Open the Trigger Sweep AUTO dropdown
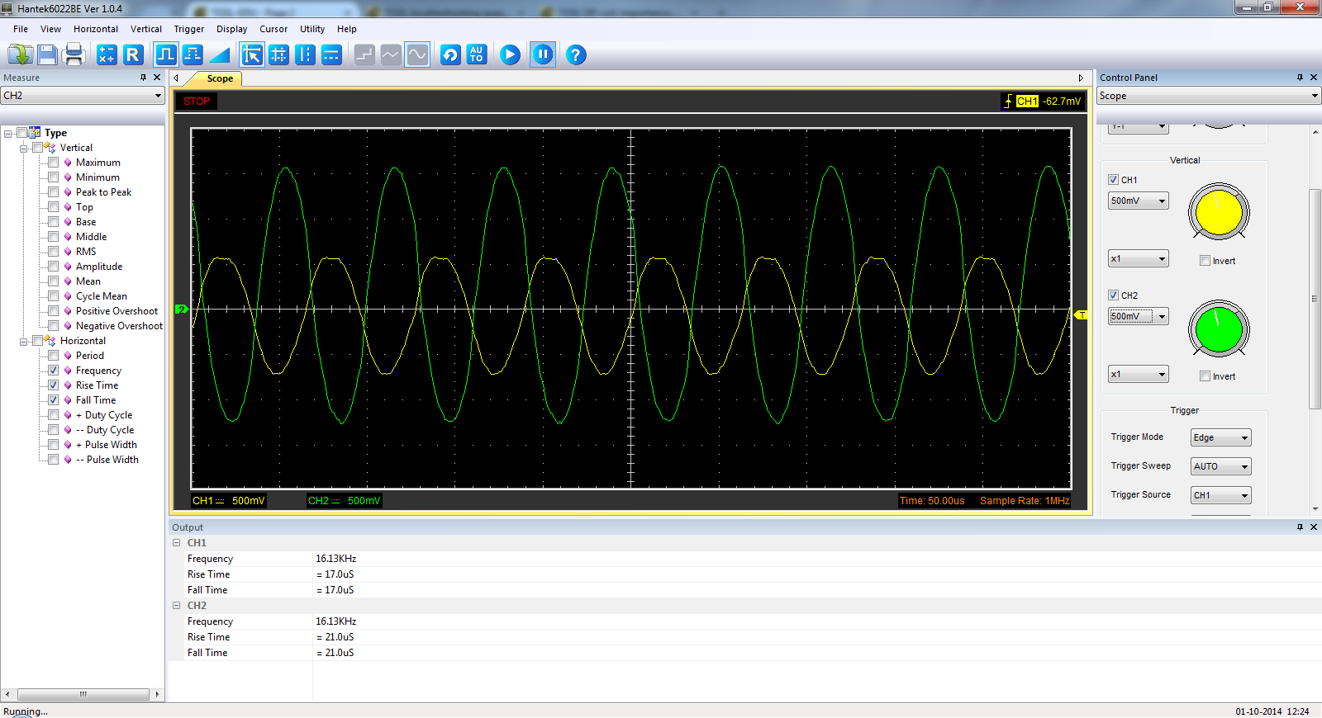The height and width of the screenshot is (718, 1322). (1220, 466)
